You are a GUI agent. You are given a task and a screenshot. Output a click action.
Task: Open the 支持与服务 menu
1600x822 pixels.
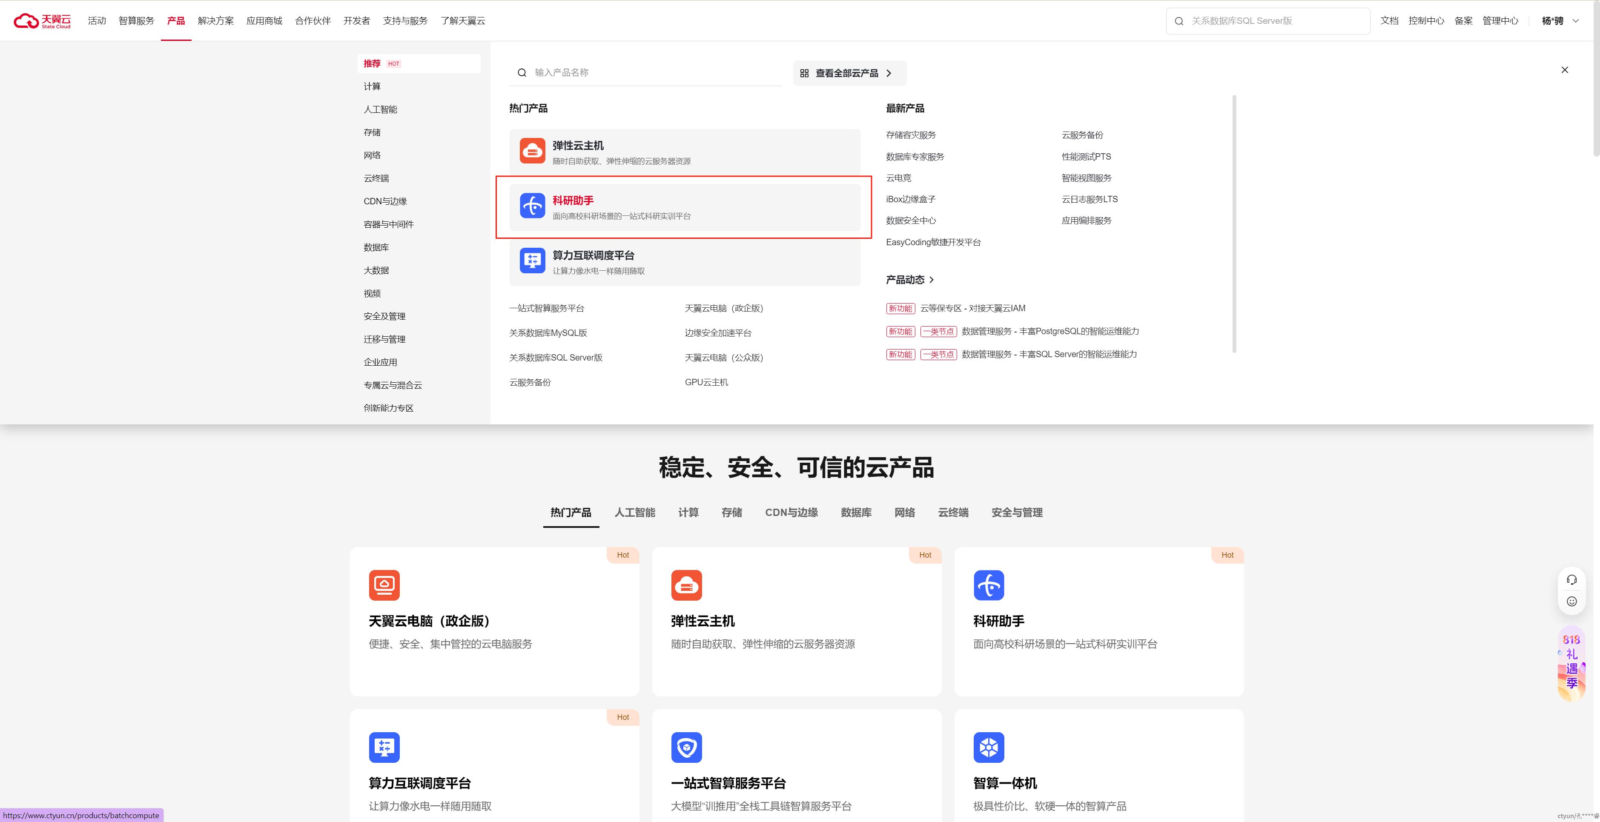pos(405,21)
